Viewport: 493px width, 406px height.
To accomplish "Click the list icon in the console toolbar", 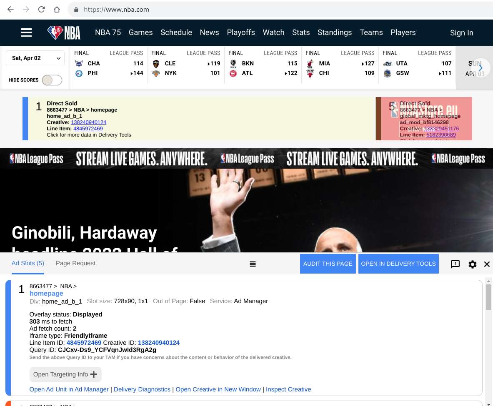I will tap(253, 264).
